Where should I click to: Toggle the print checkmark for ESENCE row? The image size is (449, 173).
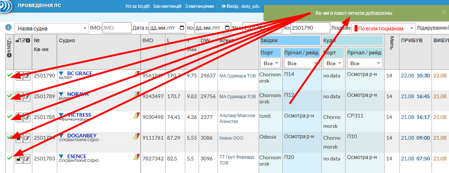pyautogui.click(x=9, y=158)
